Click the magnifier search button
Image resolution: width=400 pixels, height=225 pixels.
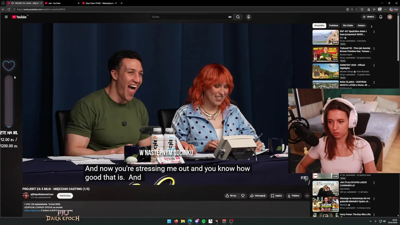[x=238, y=17]
